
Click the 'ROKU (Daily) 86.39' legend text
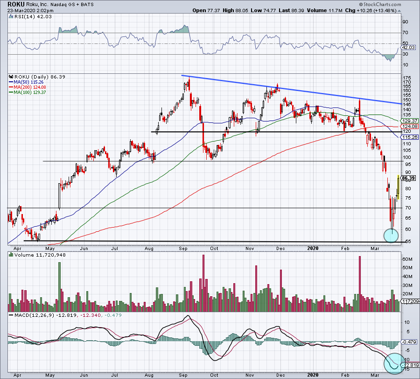pos(40,77)
